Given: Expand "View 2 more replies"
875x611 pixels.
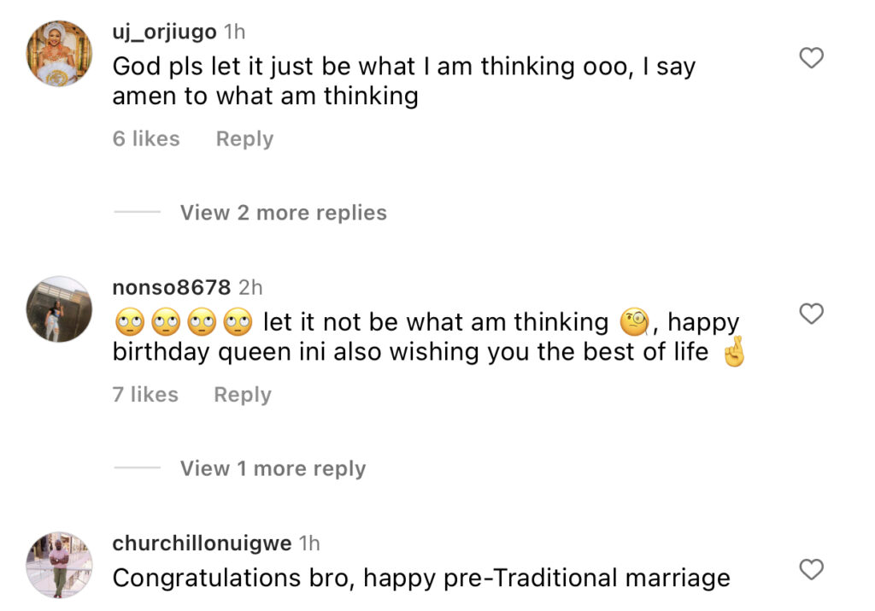Looking at the screenshot, I should pyautogui.click(x=283, y=213).
